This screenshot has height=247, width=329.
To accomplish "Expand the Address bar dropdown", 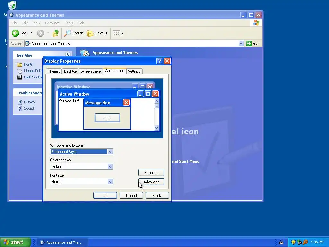I will tap(241, 43).
